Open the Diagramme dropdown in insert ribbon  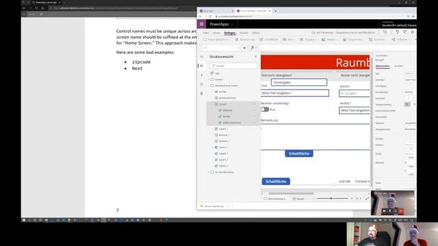tap(353, 40)
